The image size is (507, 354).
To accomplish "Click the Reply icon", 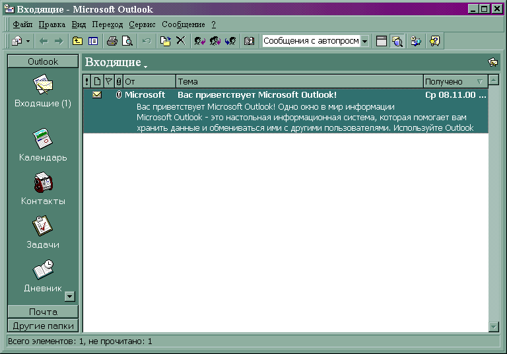I will coord(199,41).
